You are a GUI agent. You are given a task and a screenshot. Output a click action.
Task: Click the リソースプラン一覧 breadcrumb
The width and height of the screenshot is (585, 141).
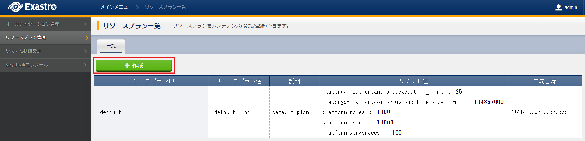[x=165, y=7]
